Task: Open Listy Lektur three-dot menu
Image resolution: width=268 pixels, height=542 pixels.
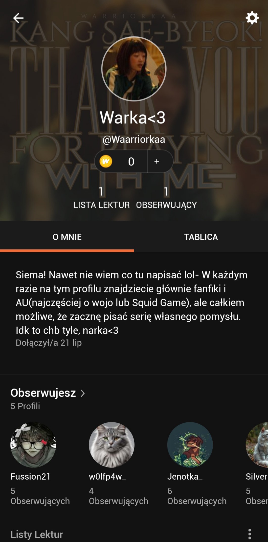Action: [x=250, y=534]
